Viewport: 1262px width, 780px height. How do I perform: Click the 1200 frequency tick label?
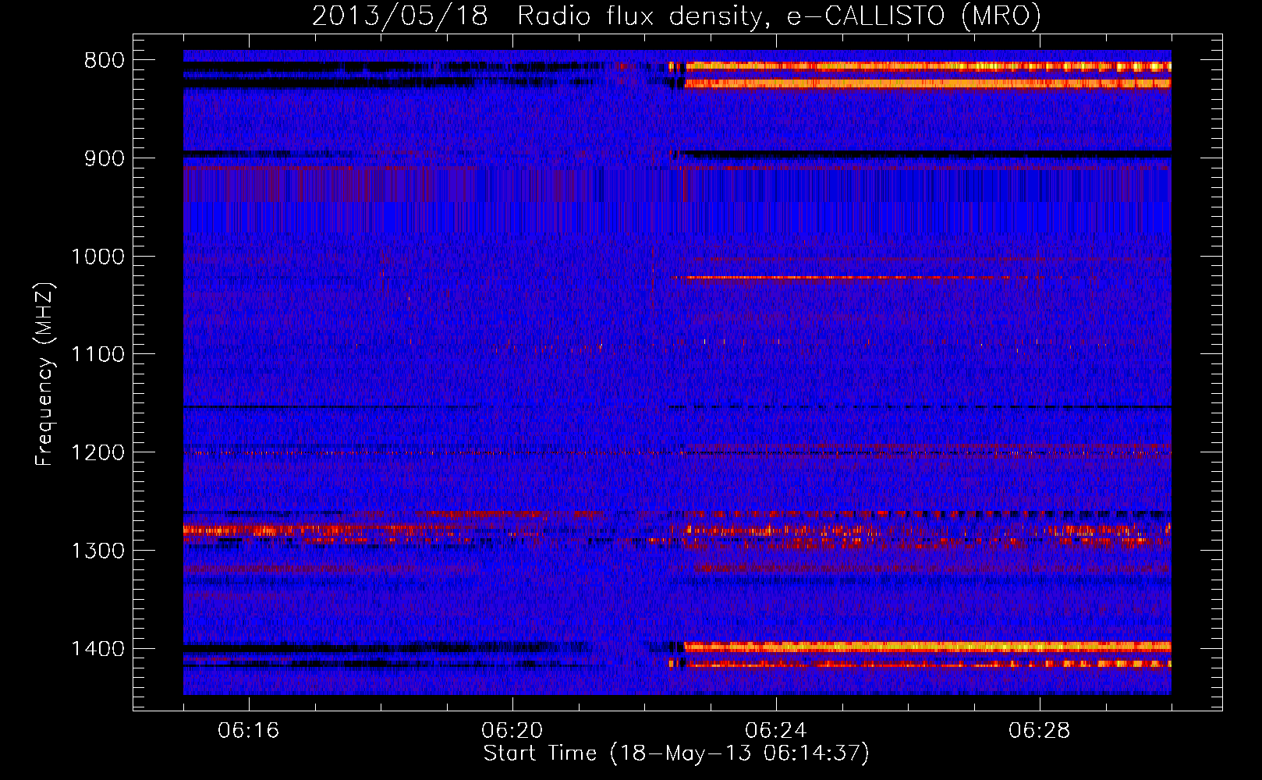point(97,453)
